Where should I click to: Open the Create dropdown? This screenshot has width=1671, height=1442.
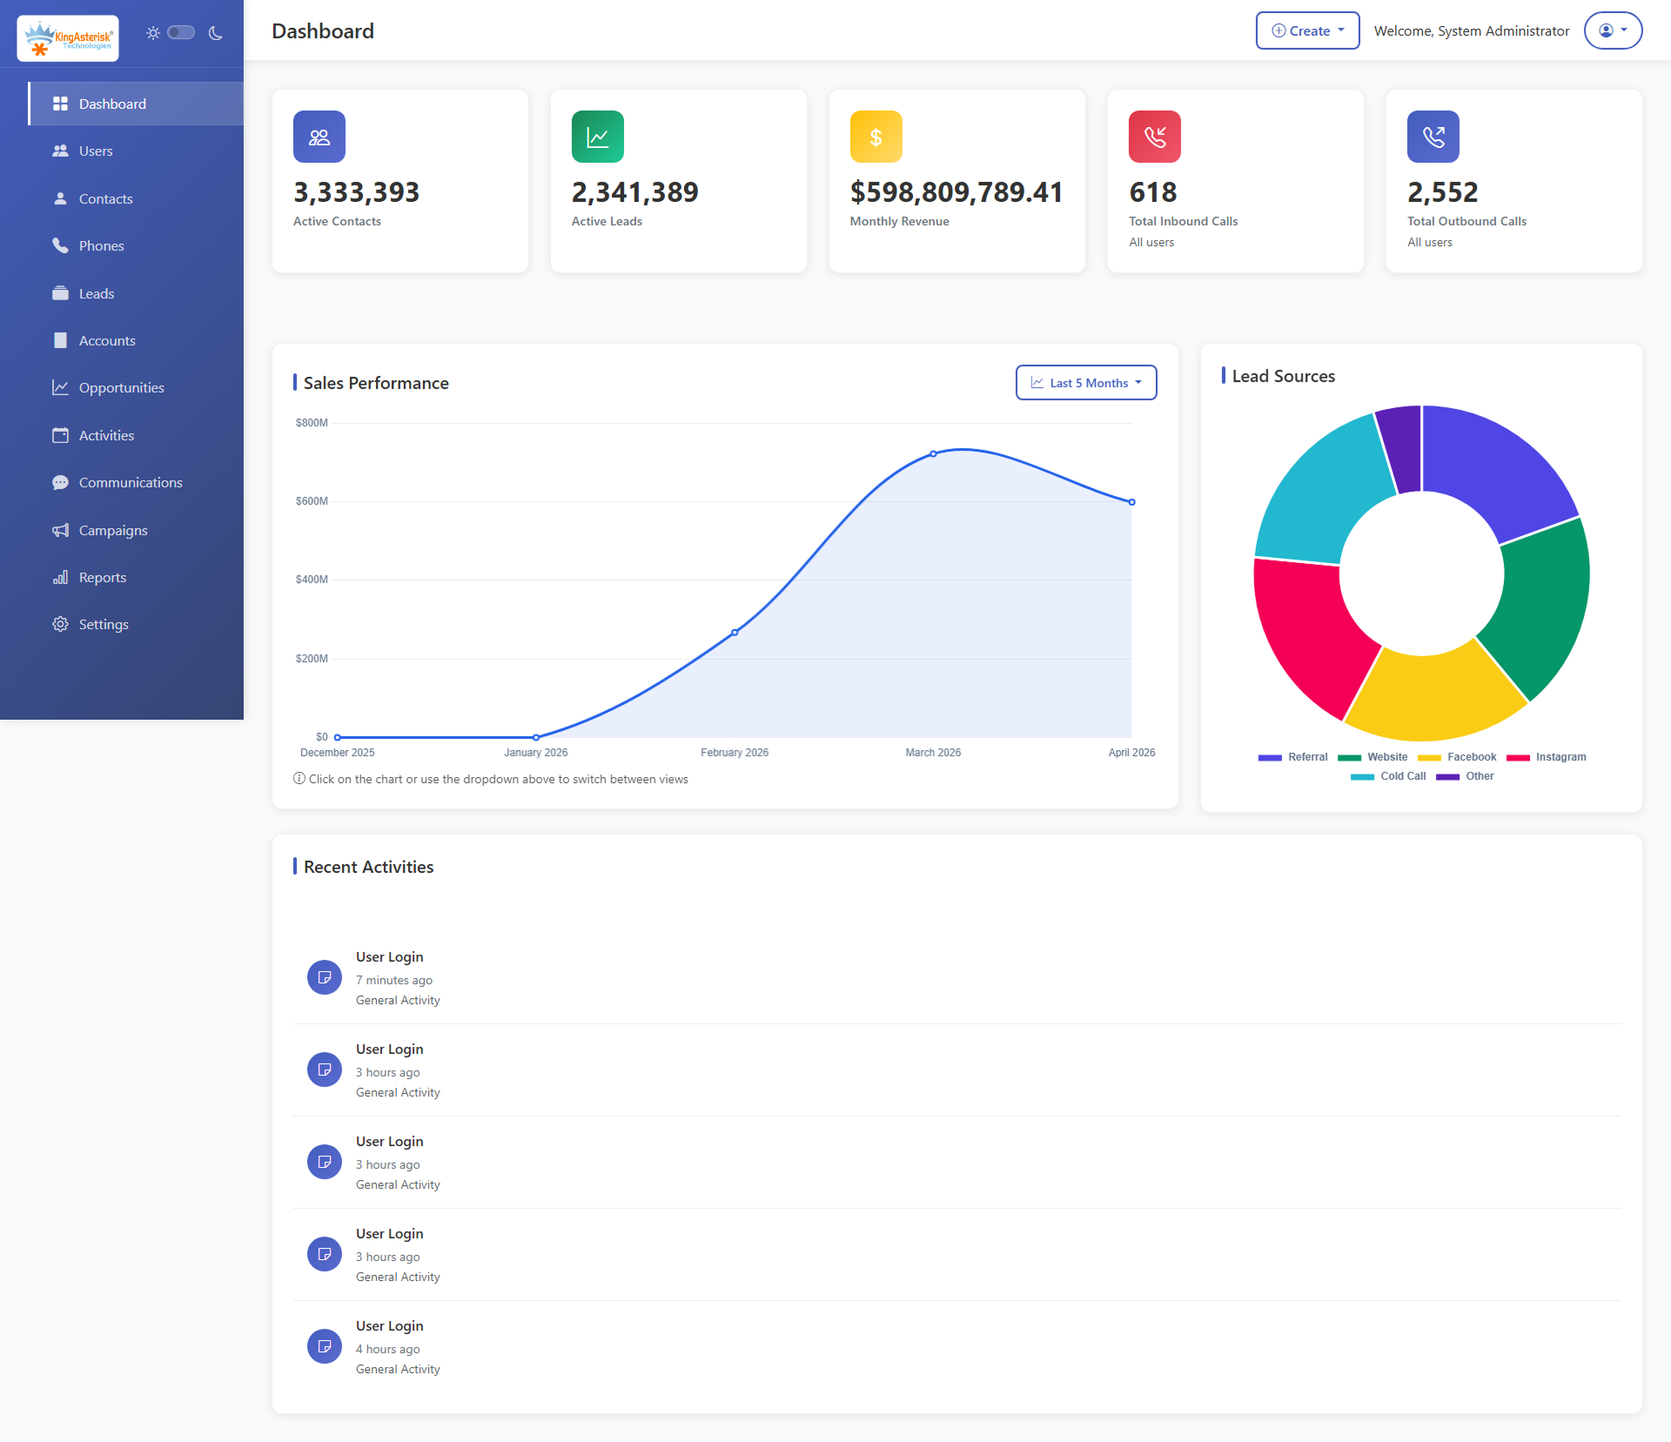point(1306,30)
